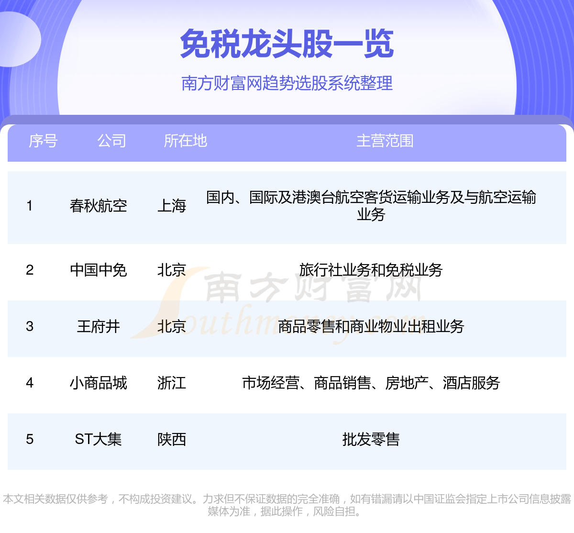Click location 陕西
This screenshot has height=533, width=574.
(172, 439)
